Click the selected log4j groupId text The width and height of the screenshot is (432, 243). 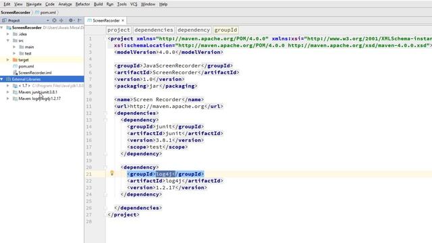[165, 174]
